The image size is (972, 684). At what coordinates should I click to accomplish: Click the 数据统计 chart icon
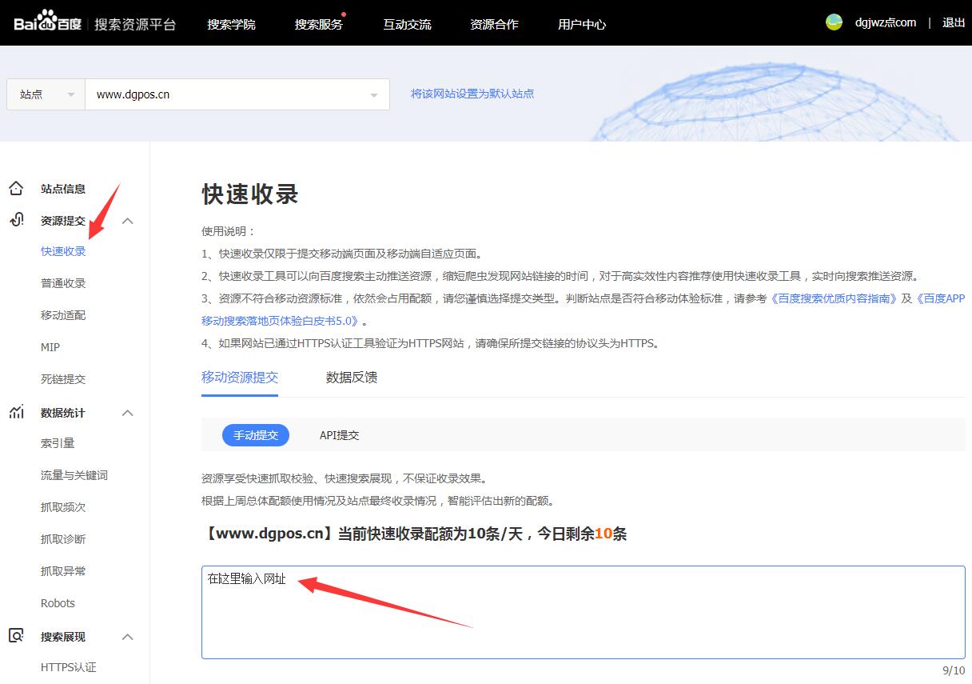pyautogui.click(x=16, y=413)
